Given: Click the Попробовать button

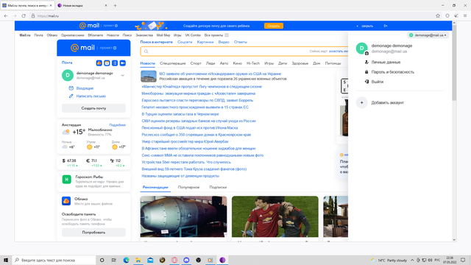Looking at the screenshot, I should (93, 233).
